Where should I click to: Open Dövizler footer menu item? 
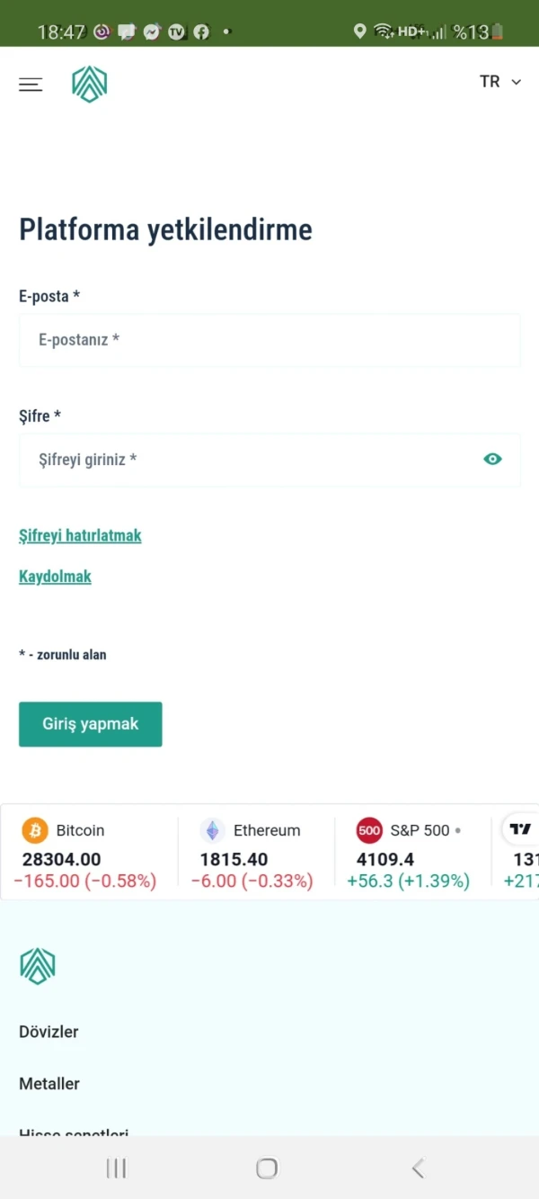pyautogui.click(x=49, y=1032)
